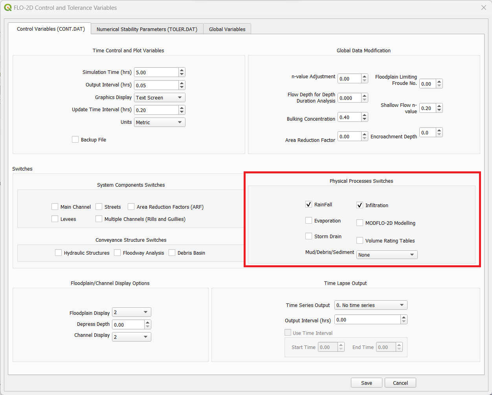Decrease Shallow Flow n-value

tap(439, 110)
